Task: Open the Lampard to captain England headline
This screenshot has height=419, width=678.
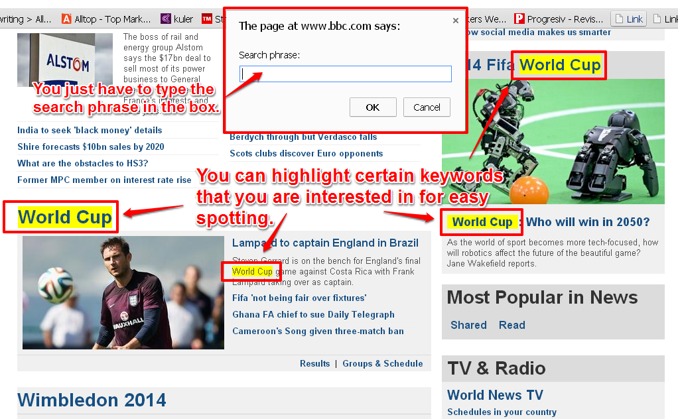Action: pos(325,243)
